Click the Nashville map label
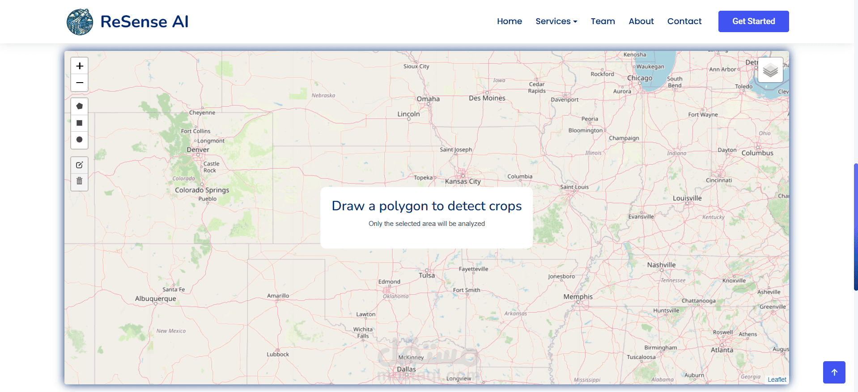This screenshot has width=858, height=392. [x=661, y=265]
